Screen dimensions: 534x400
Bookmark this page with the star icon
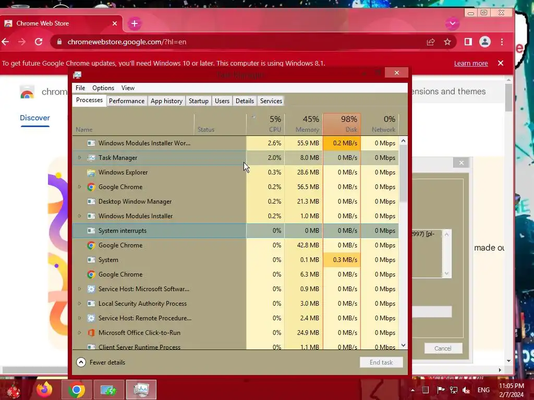(447, 42)
